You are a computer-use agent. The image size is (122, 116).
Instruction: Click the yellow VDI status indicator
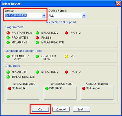(66, 56)
